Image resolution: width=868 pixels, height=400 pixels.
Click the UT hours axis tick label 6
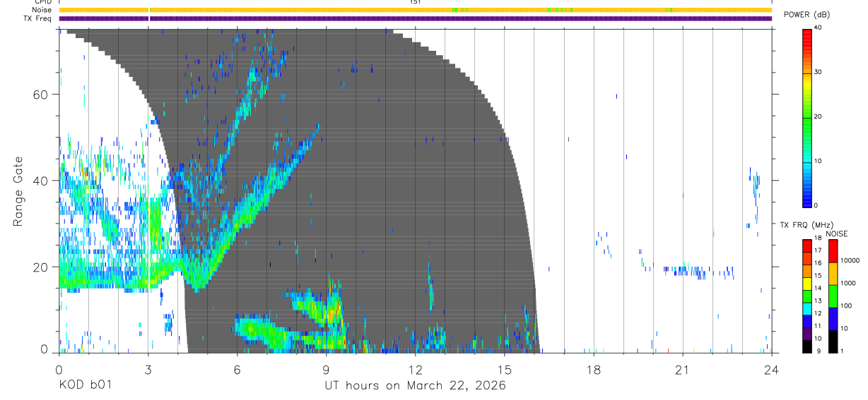point(237,369)
